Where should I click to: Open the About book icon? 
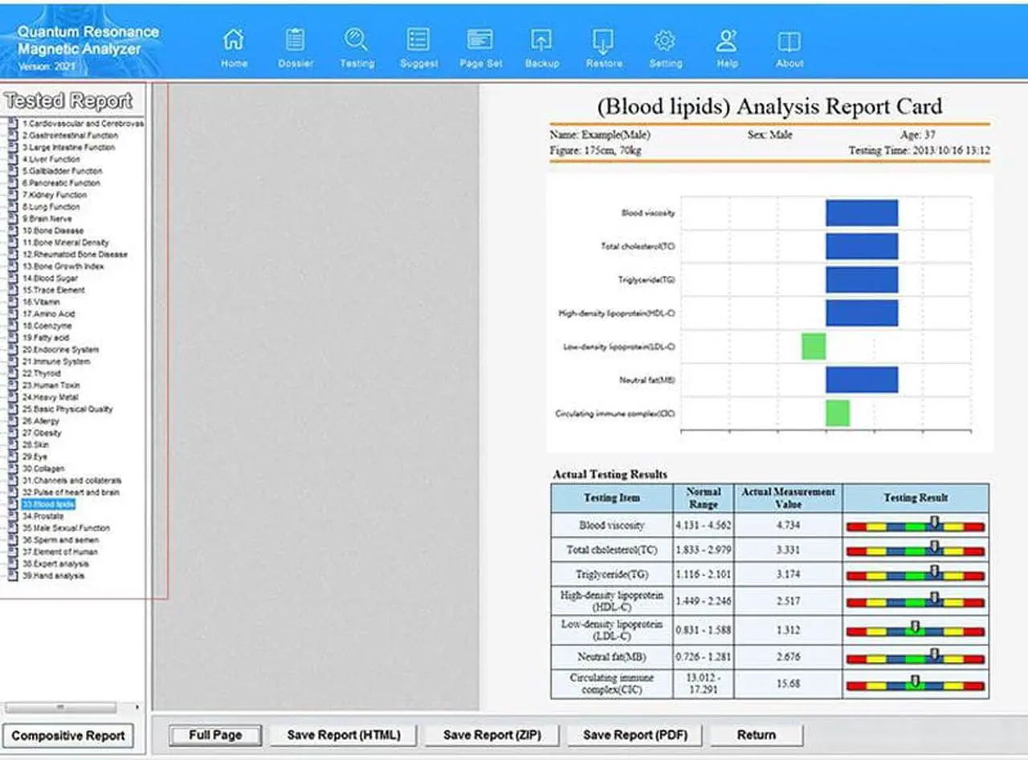pyautogui.click(x=789, y=47)
